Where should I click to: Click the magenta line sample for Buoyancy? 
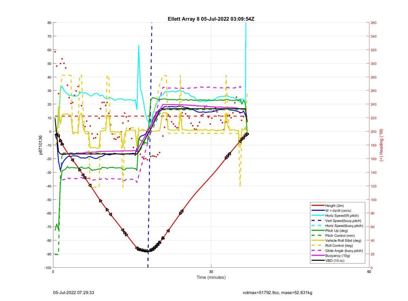coord(318,255)
